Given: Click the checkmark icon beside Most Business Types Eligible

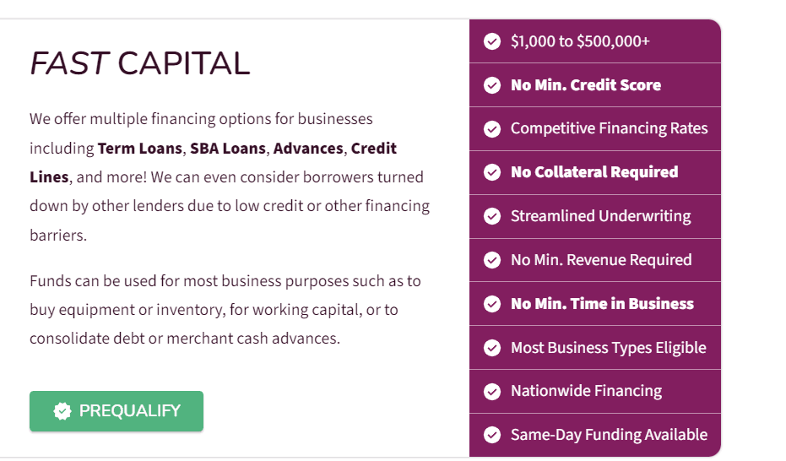Looking at the screenshot, I should [x=492, y=347].
